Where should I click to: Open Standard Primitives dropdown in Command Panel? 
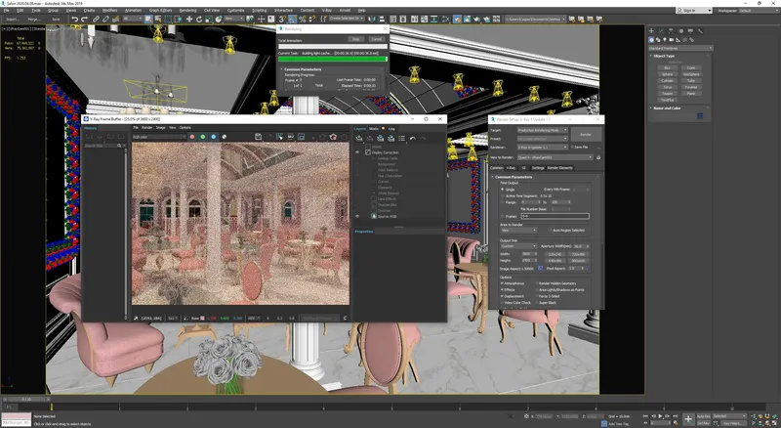click(x=680, y=49)
